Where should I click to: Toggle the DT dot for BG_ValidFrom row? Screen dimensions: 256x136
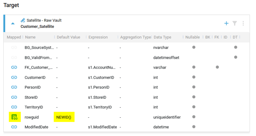pyautogui.click(x=236, y=57)
